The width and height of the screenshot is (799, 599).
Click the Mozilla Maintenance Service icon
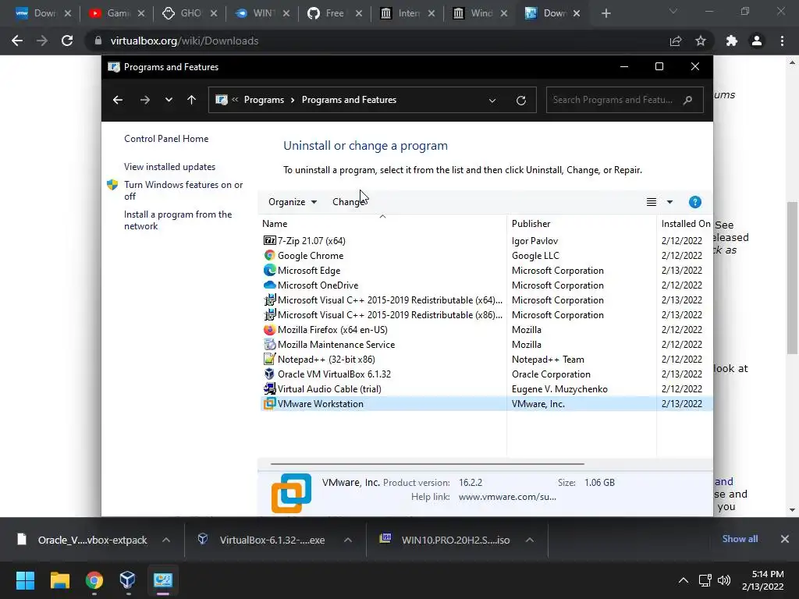click(x=269, y=344)
